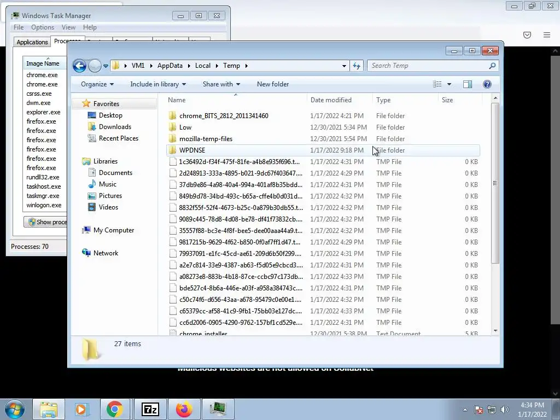The height and width of the screenshot is (420, 560).
Task: Open Explorer help icon
Action: pyautogui.click(x=487, y=84)
